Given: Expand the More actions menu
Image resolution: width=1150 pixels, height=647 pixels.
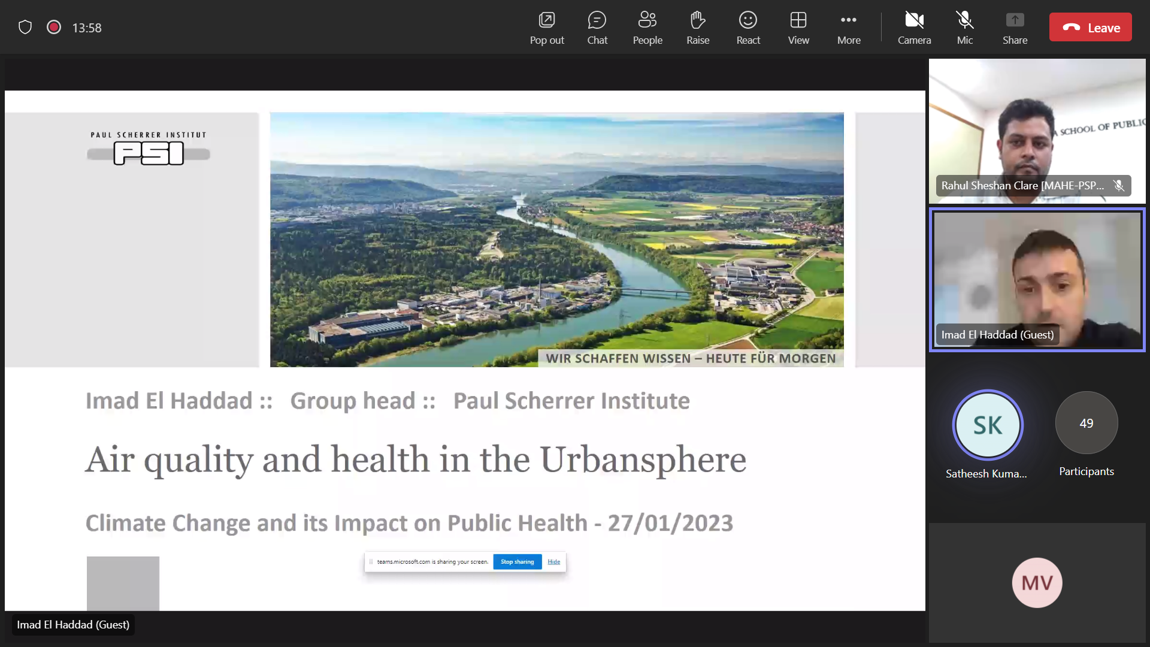Looking at the screenshot, I should [848, 28].
